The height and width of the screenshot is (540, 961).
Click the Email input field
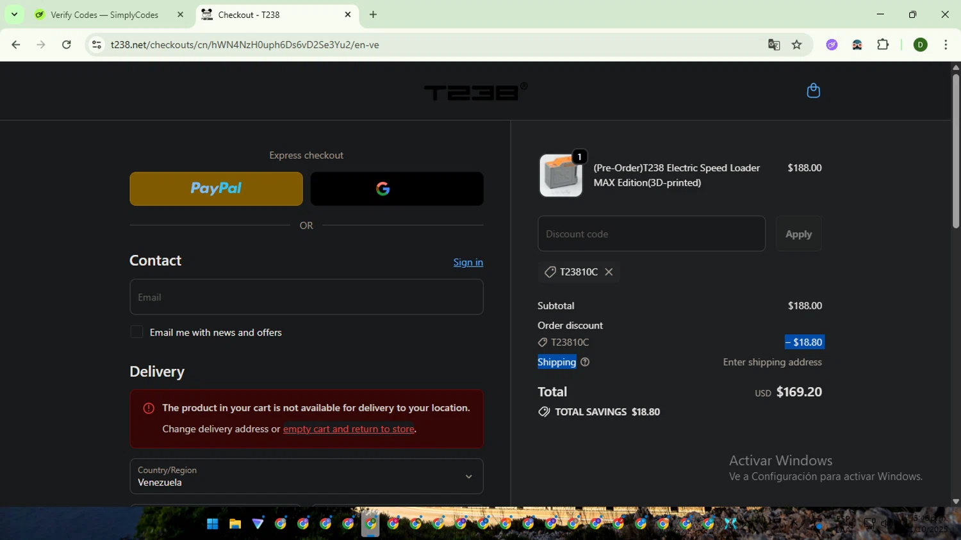click(x=306, y=297)
